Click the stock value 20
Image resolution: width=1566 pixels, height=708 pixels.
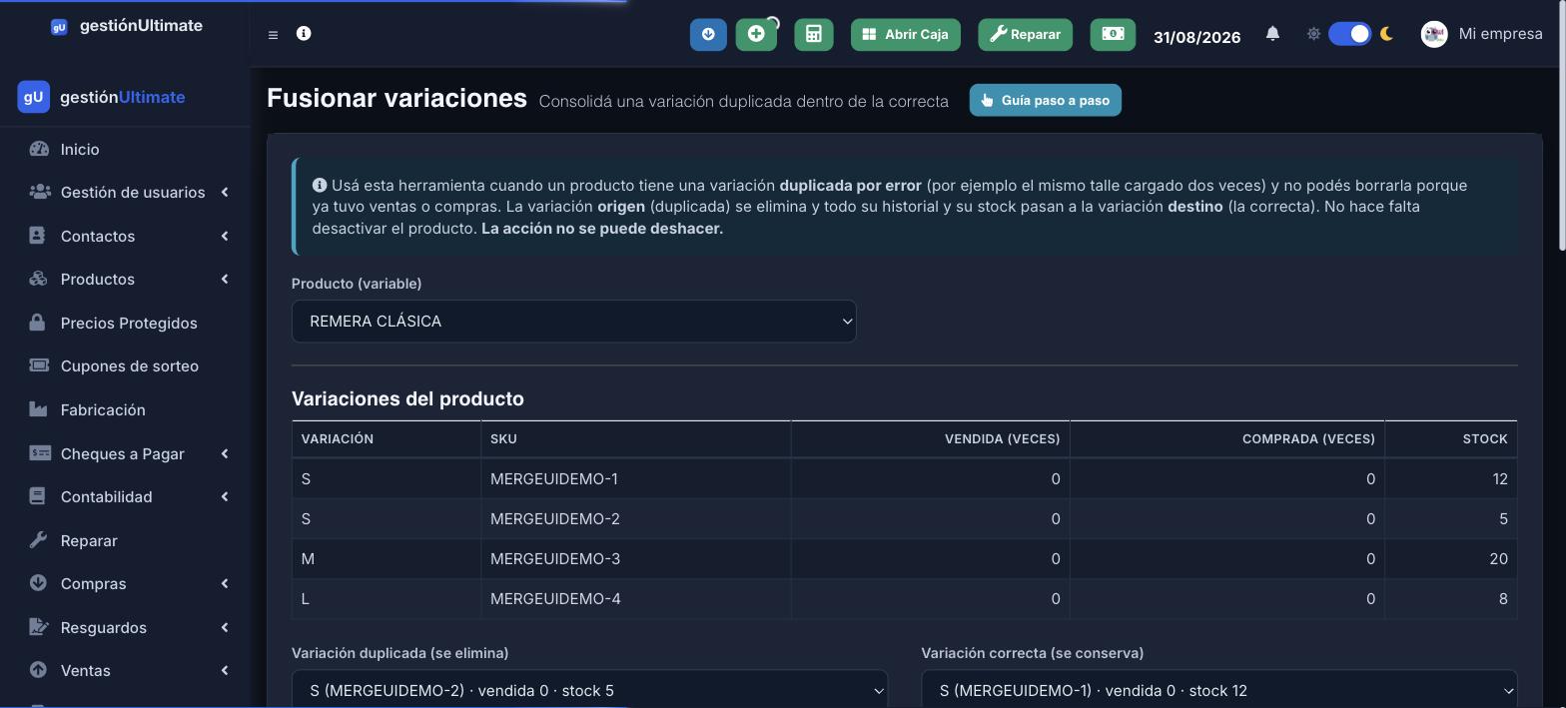click(1498, 559)
